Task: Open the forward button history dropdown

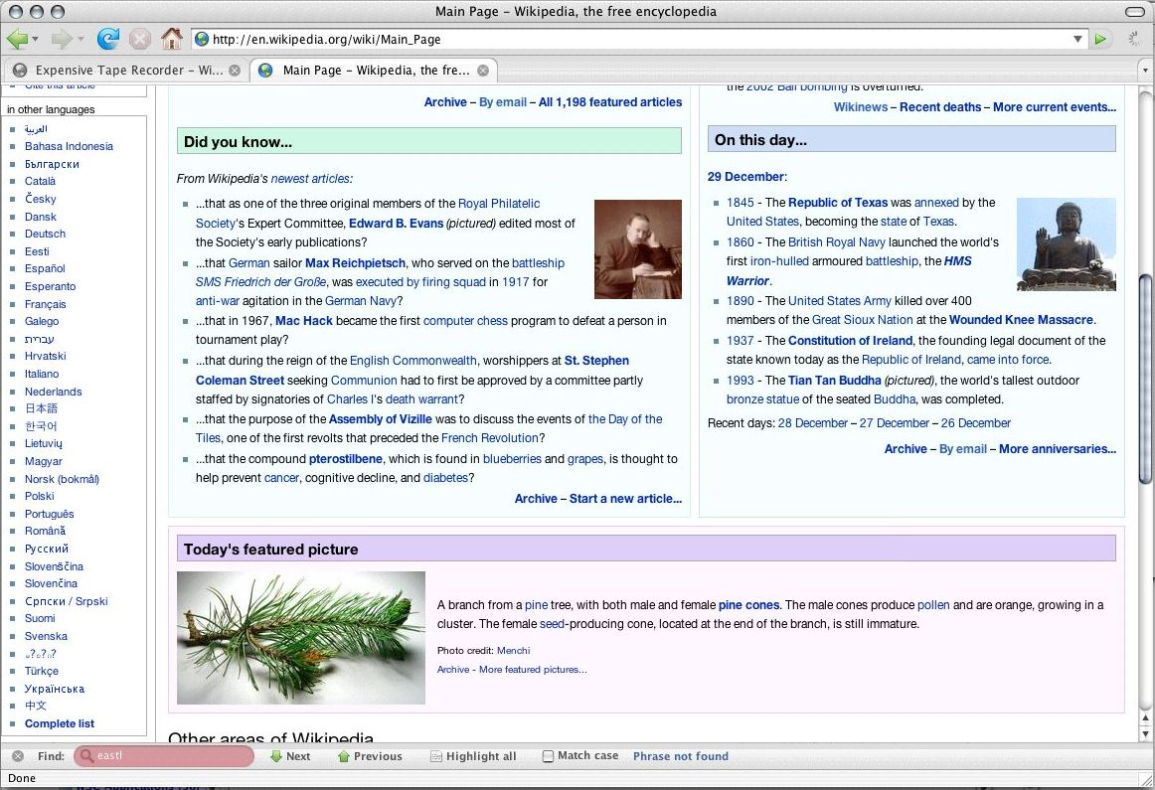Action: 81,40
